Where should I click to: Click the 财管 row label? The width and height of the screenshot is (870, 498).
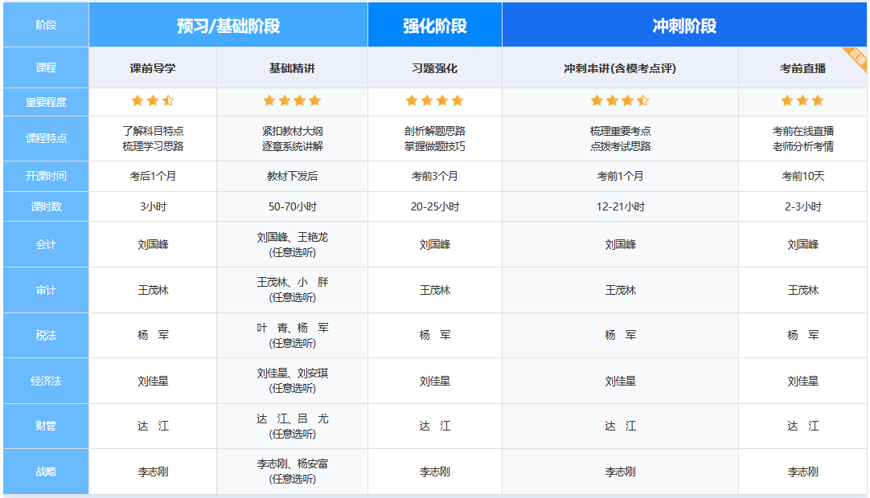[x=46, y=426]
